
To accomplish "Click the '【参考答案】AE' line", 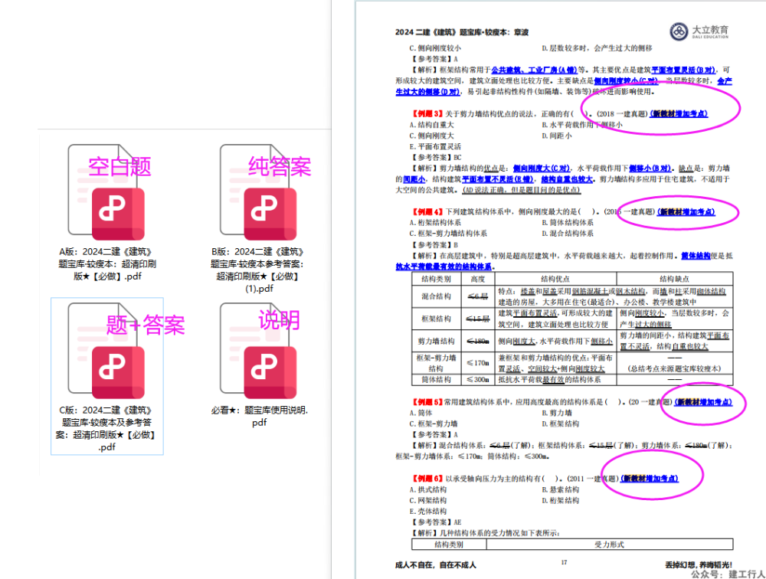I will (437, 522).
